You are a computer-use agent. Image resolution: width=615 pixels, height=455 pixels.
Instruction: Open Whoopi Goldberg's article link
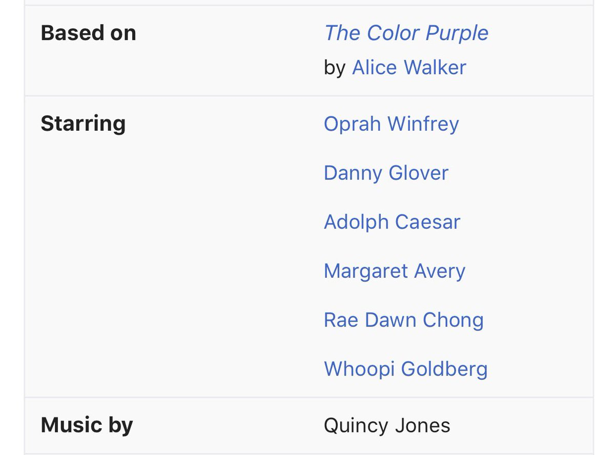(x=405, y=369)
